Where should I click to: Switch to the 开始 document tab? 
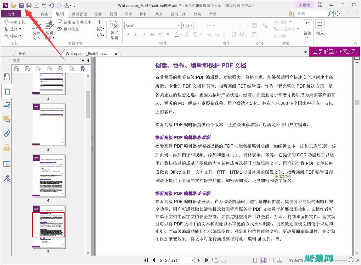[x=22, y=53]
